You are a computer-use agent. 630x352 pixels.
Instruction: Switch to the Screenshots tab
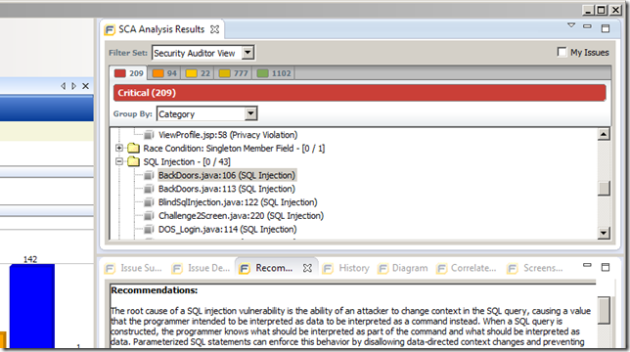pos(535,268)
